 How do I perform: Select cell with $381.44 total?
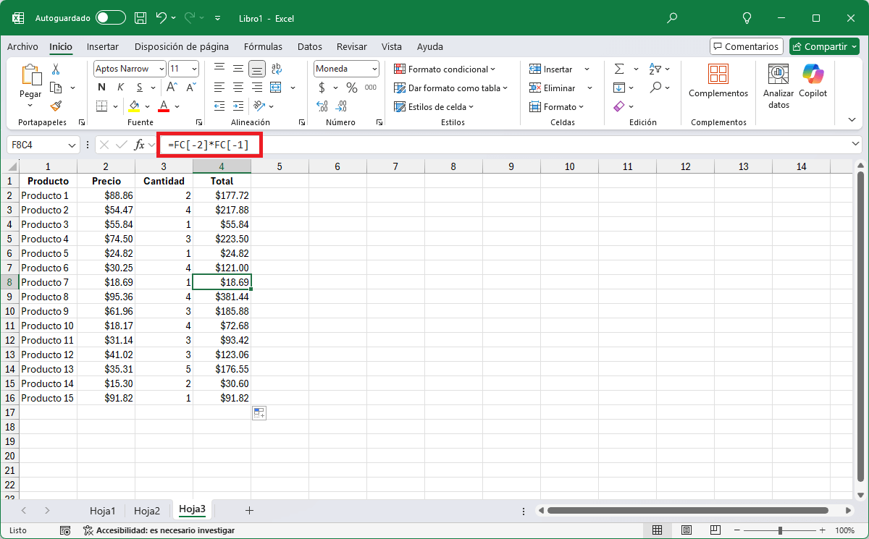point(222,297)
